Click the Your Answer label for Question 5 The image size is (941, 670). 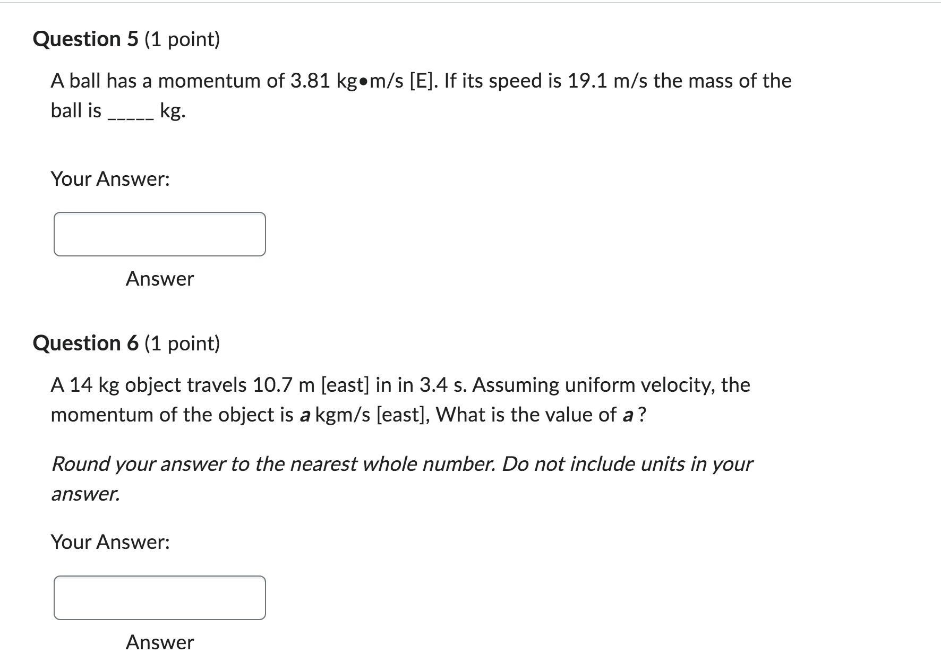click(109, 179)
